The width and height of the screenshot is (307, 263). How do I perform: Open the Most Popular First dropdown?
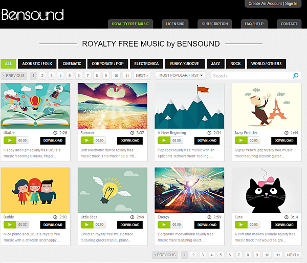pos(180,75)
